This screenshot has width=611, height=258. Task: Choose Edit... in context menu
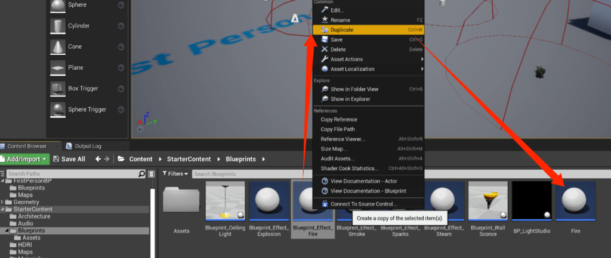click(x=368, y=10)
